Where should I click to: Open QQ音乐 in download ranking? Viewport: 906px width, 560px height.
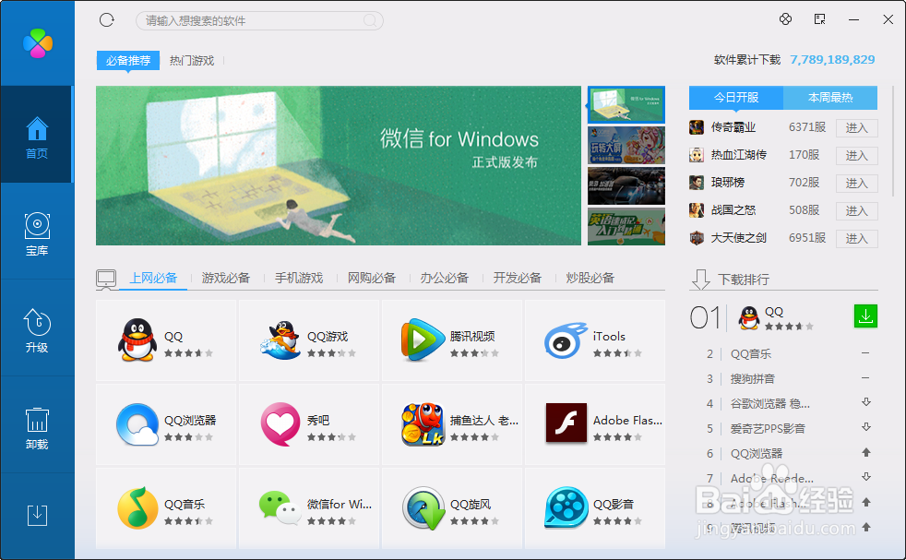point(751,353)
